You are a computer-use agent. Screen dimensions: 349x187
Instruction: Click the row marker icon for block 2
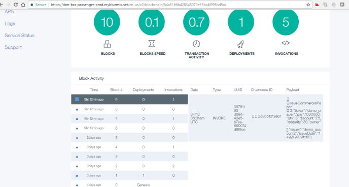[77, 166]
